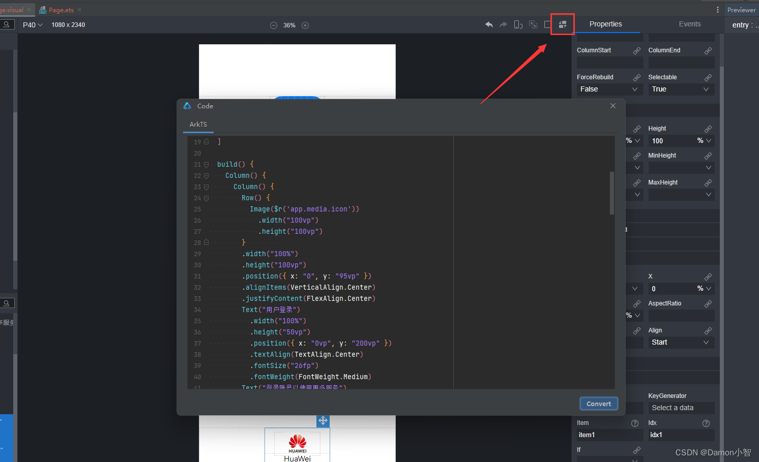759x462 pixels.
Task: Open the MaxHeight unit dropdown
Action: point(708,195)
